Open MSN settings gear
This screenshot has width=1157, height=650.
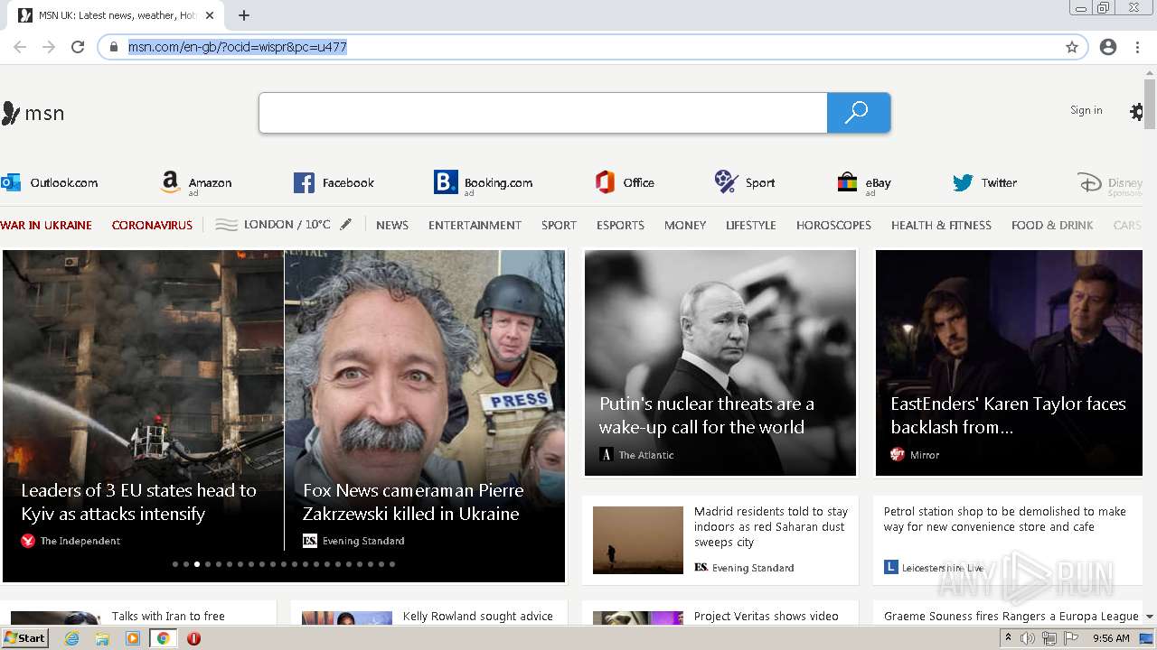point(1136,112)
